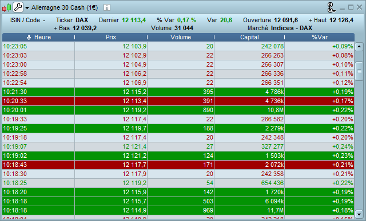
Task: Click the Ticker value DAX
Action: (x=82, y=20)
